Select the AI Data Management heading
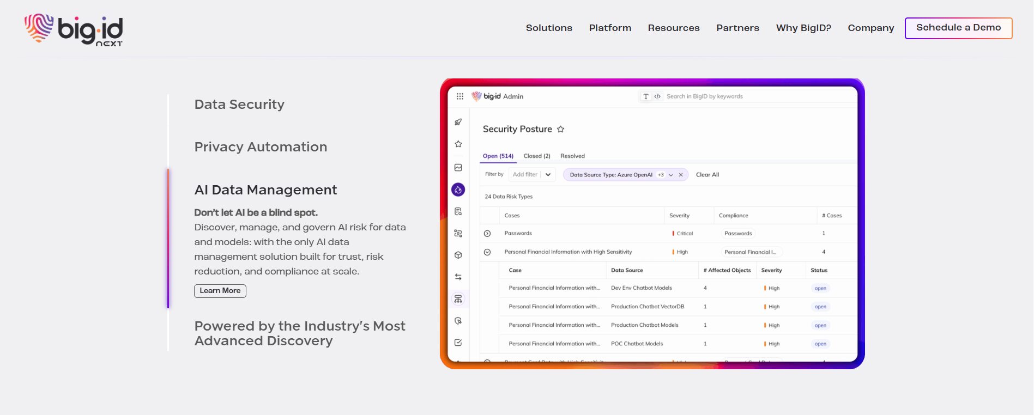 [265, 190]
